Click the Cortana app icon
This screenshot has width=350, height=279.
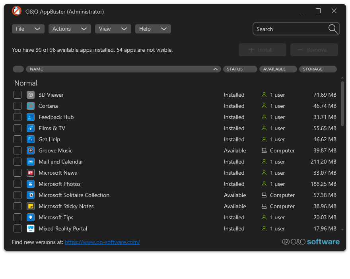pos(31,106)
